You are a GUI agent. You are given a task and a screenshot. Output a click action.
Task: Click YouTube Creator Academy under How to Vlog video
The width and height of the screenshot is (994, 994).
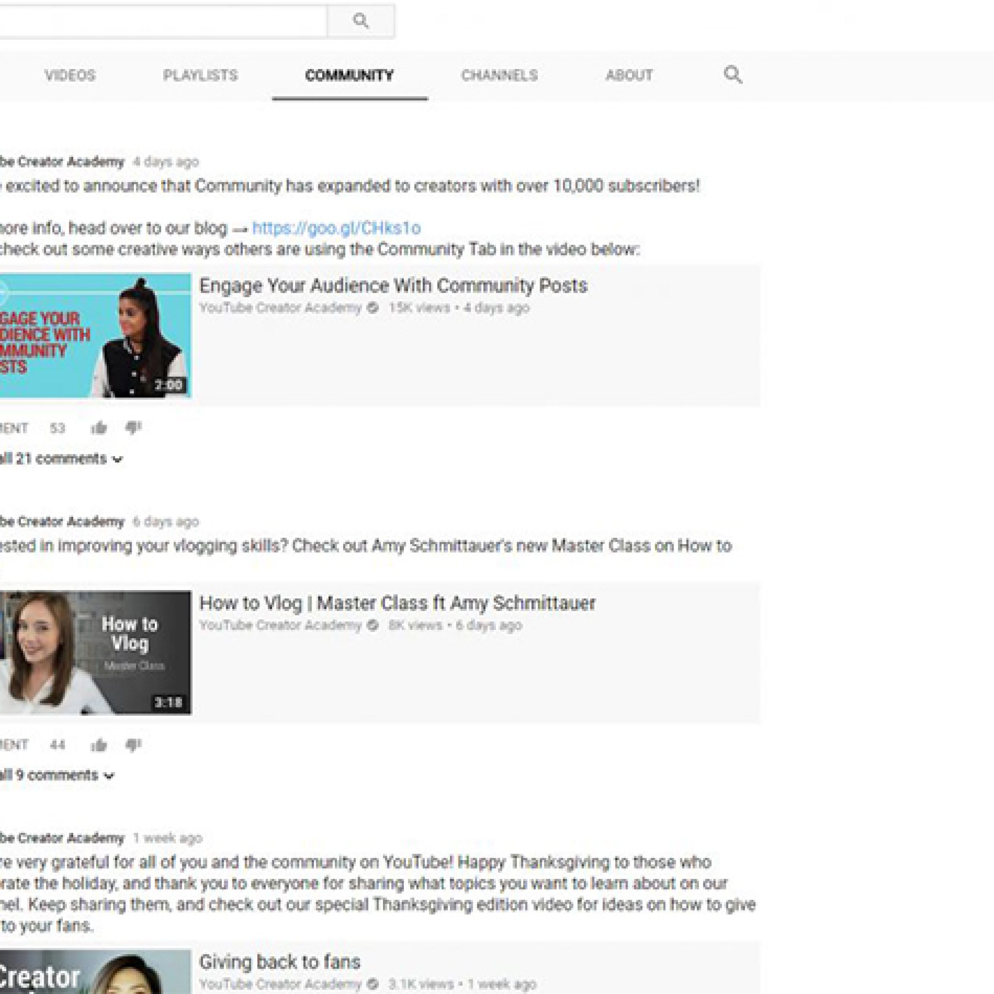[x=281, y=625]
